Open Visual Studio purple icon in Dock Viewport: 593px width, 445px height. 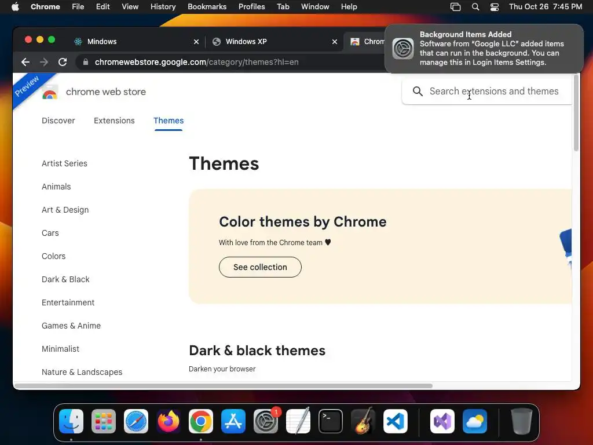tap(442, 421)
